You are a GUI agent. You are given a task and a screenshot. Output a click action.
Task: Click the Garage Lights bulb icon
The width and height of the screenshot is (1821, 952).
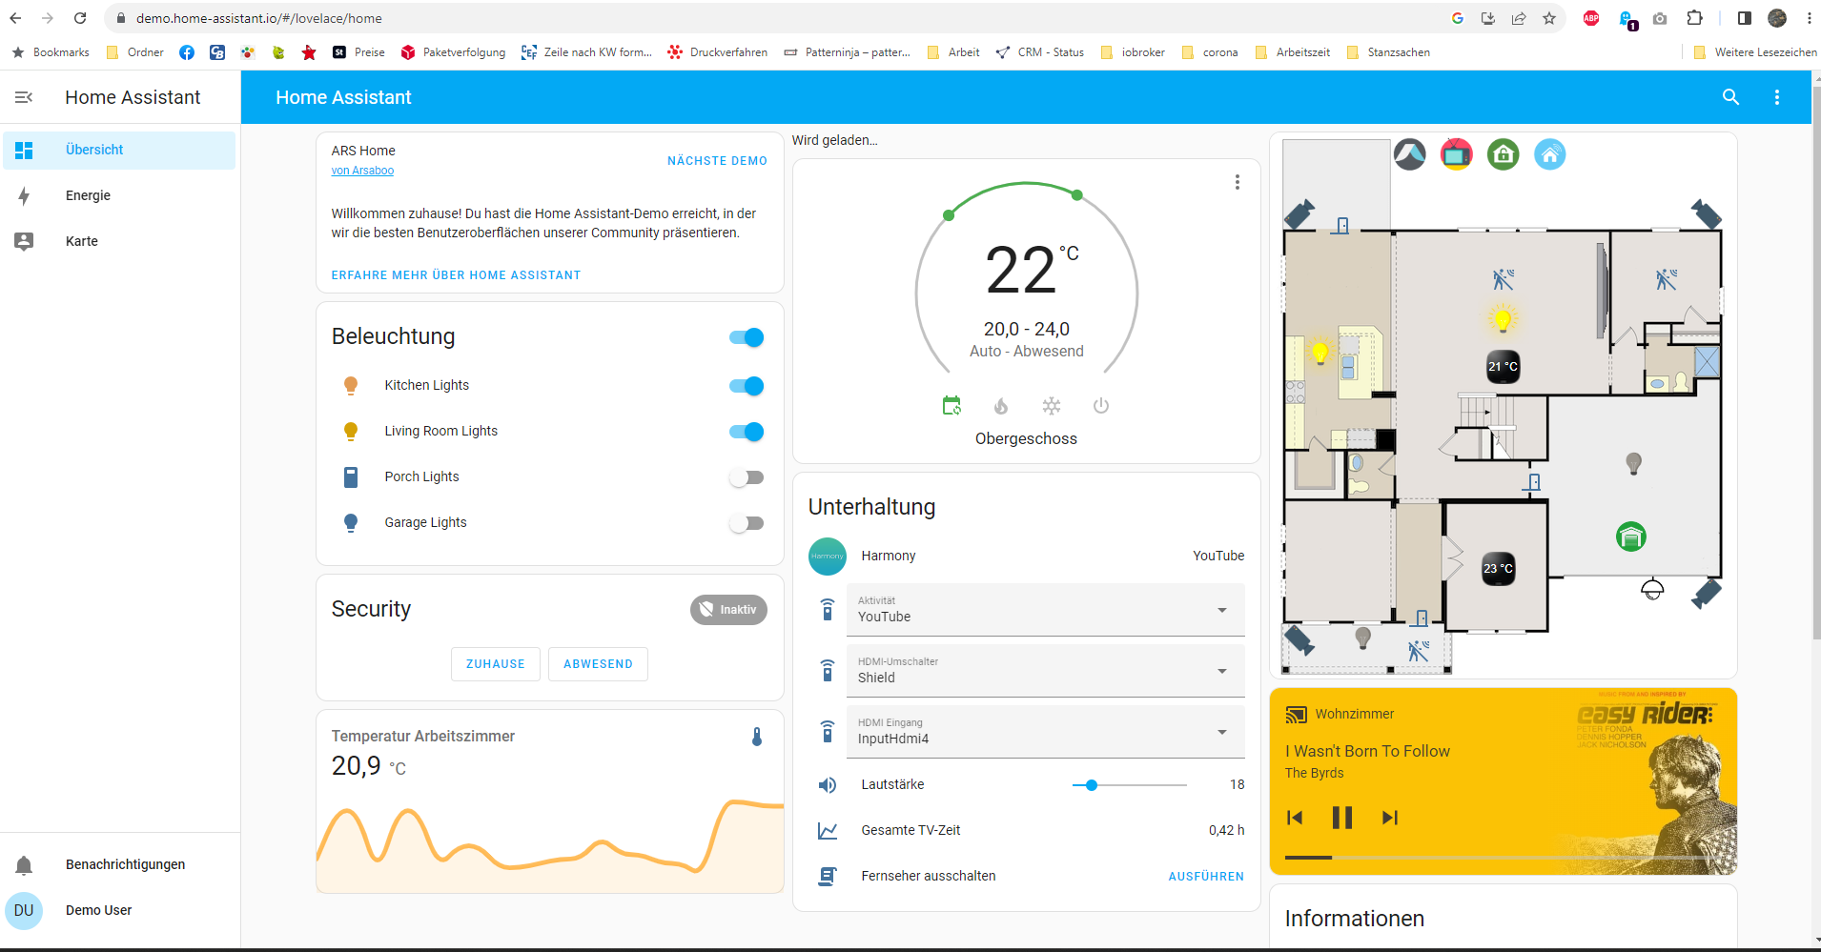351,522
